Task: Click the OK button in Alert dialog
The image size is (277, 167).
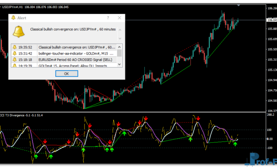Action: point(66,74)
